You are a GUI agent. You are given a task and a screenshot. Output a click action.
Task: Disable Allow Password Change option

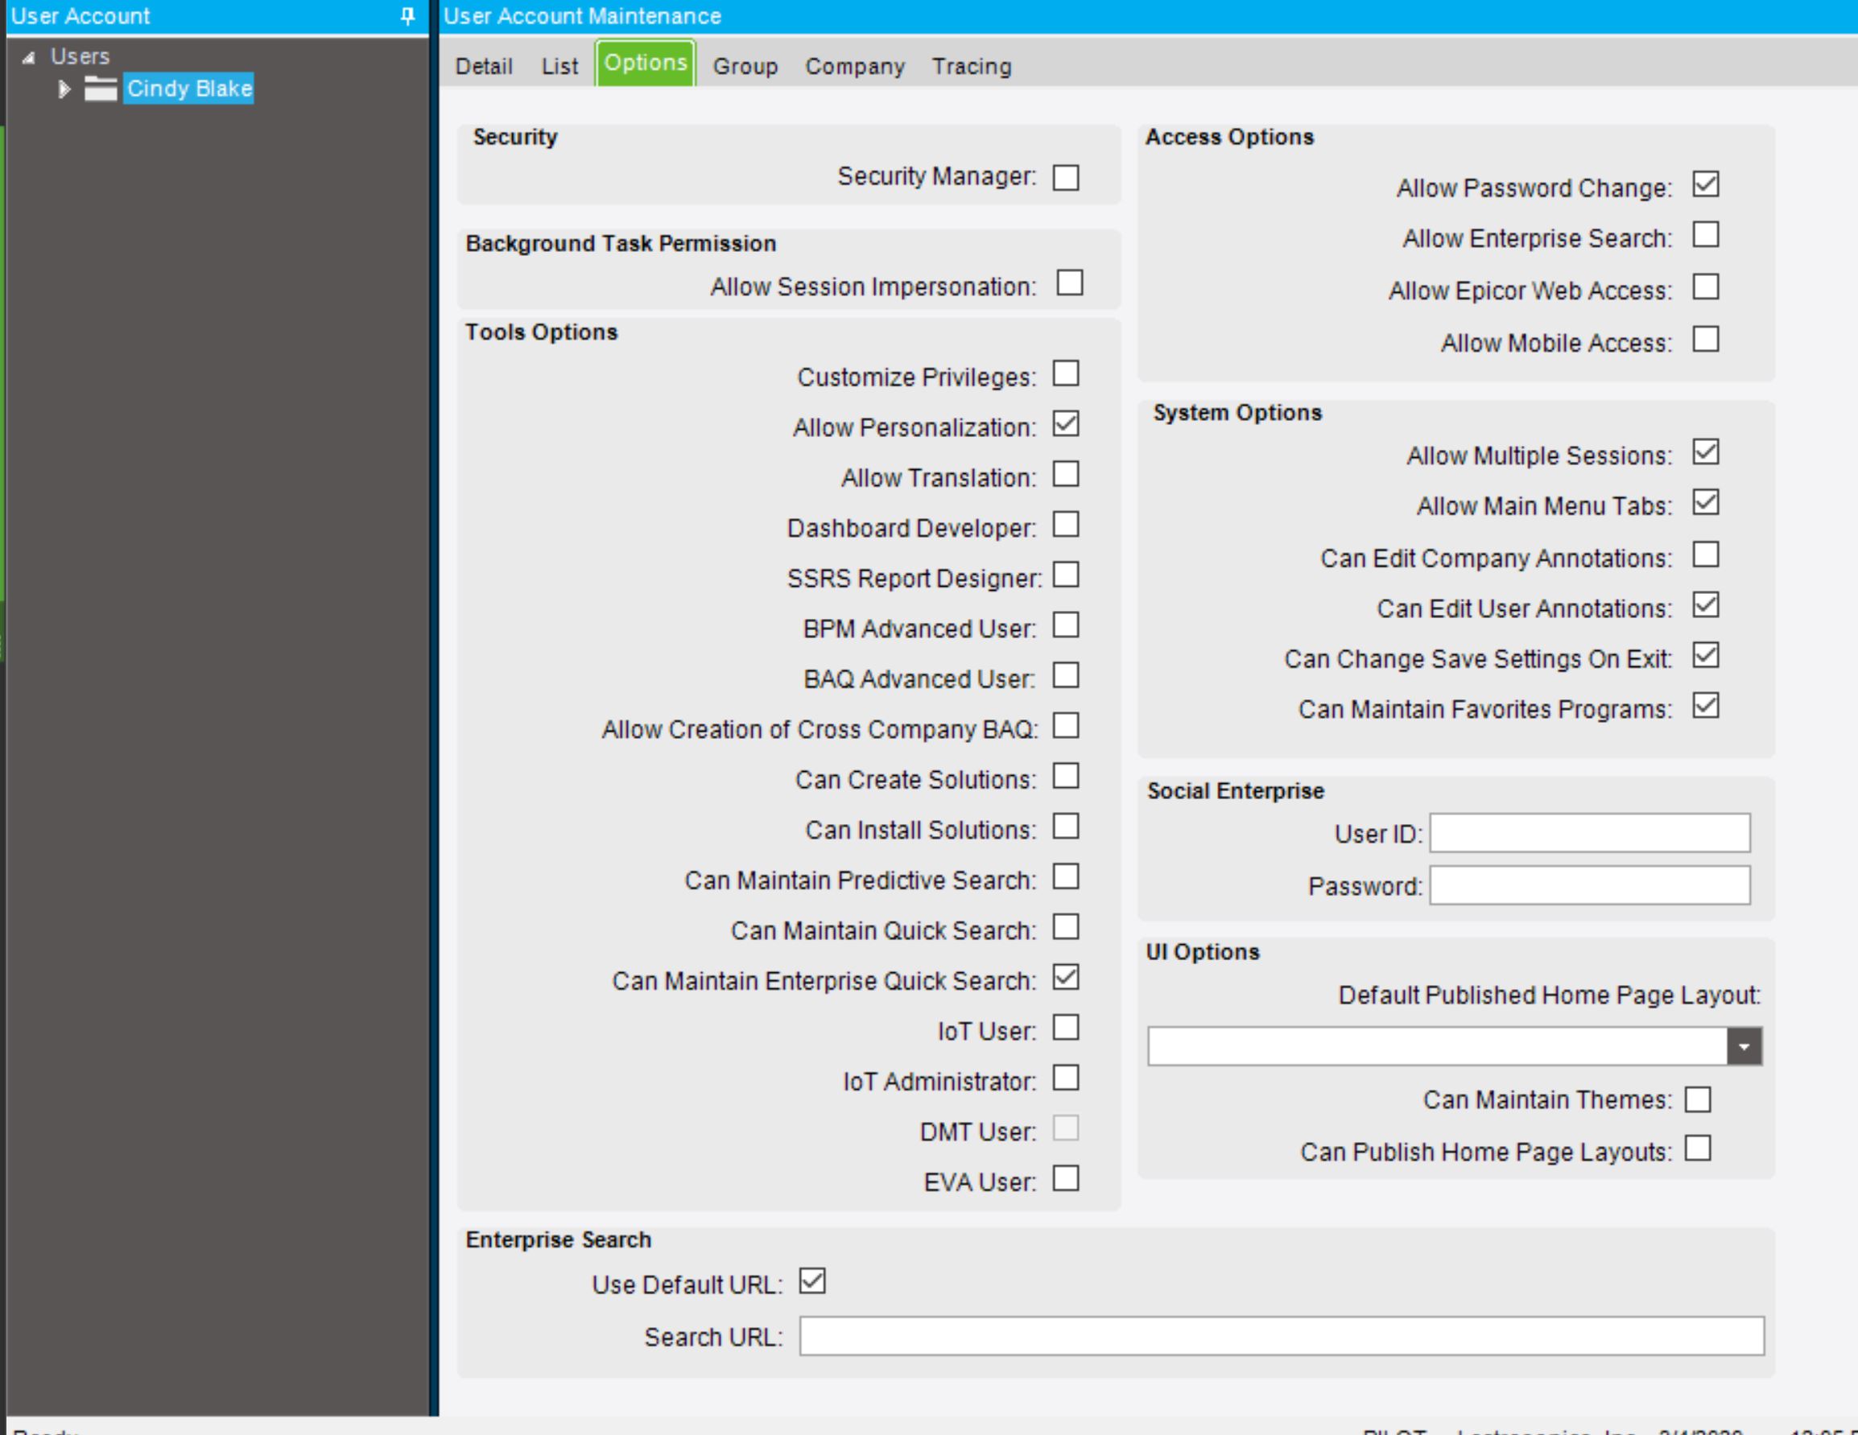(x=1705, y=184)
